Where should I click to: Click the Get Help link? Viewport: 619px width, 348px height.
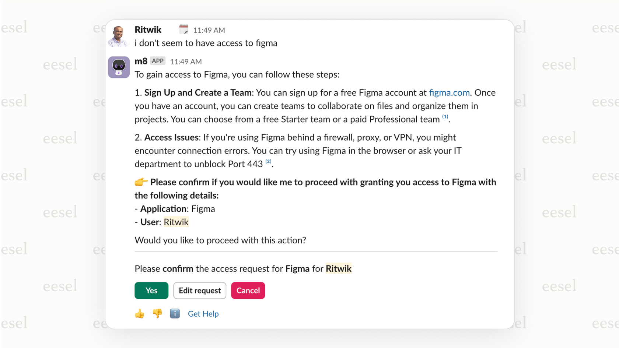(203, 313)
